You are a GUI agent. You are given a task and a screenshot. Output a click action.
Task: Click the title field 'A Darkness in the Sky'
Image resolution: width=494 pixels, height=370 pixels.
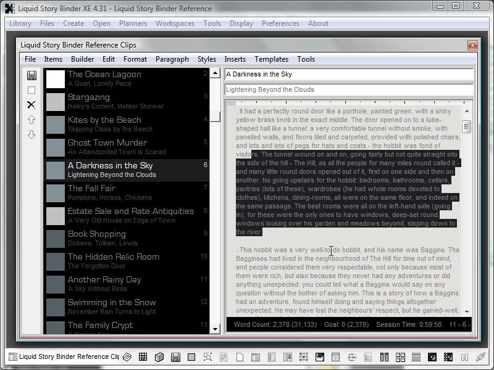click(x=349, y=75)
